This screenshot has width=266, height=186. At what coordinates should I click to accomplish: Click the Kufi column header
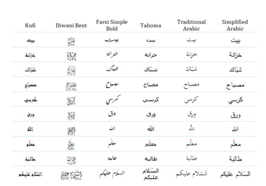[30, 25]
